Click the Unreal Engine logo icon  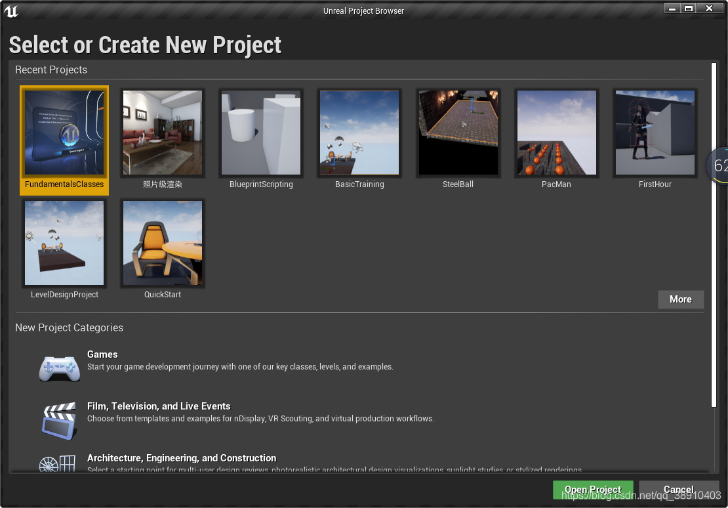coord(10,11)
